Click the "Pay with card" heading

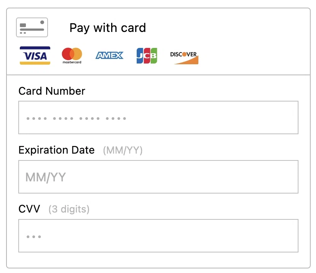pos(107,28)
